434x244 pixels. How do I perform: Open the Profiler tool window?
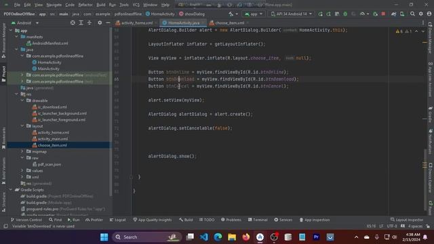94,220
